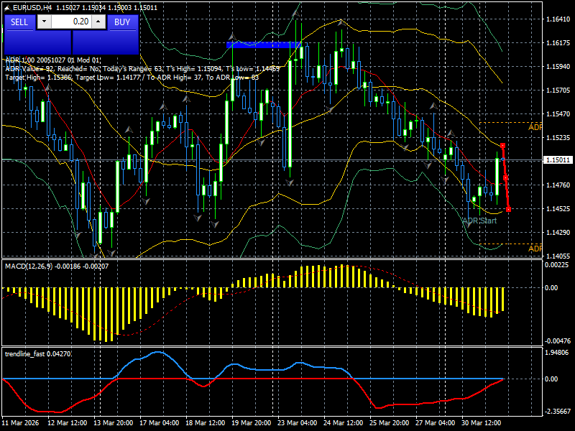This screenshot has width=575, height=431.
Task: Decrease lot size with the down arrow
Action: (x=45, y=22)
